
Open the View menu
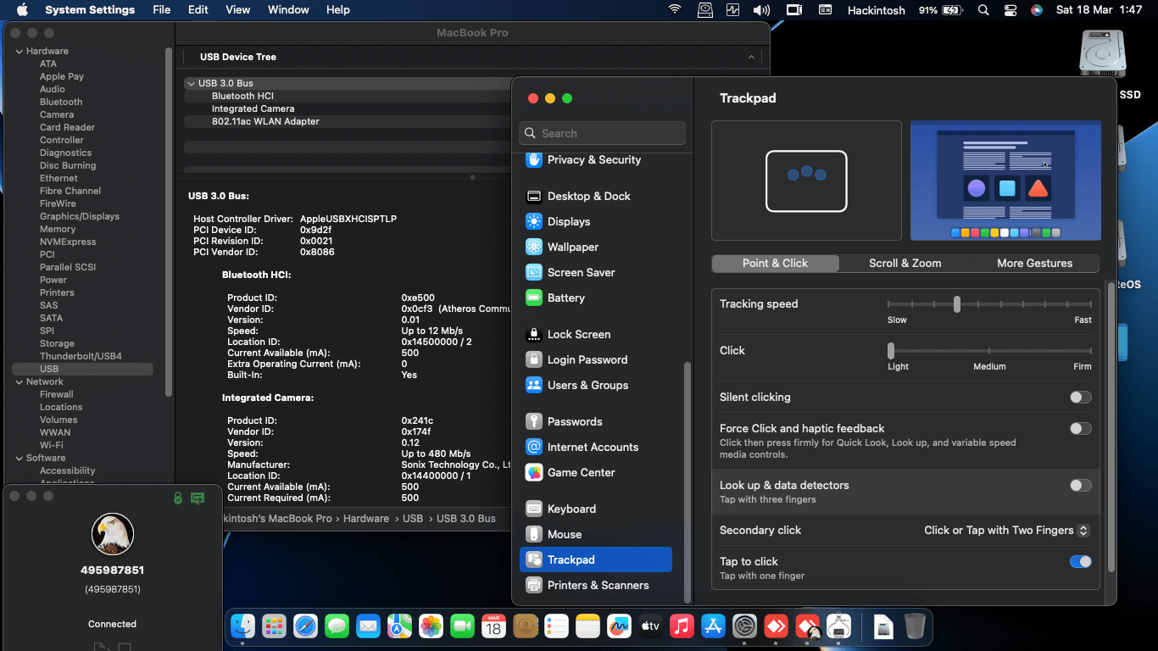[238, 10]
